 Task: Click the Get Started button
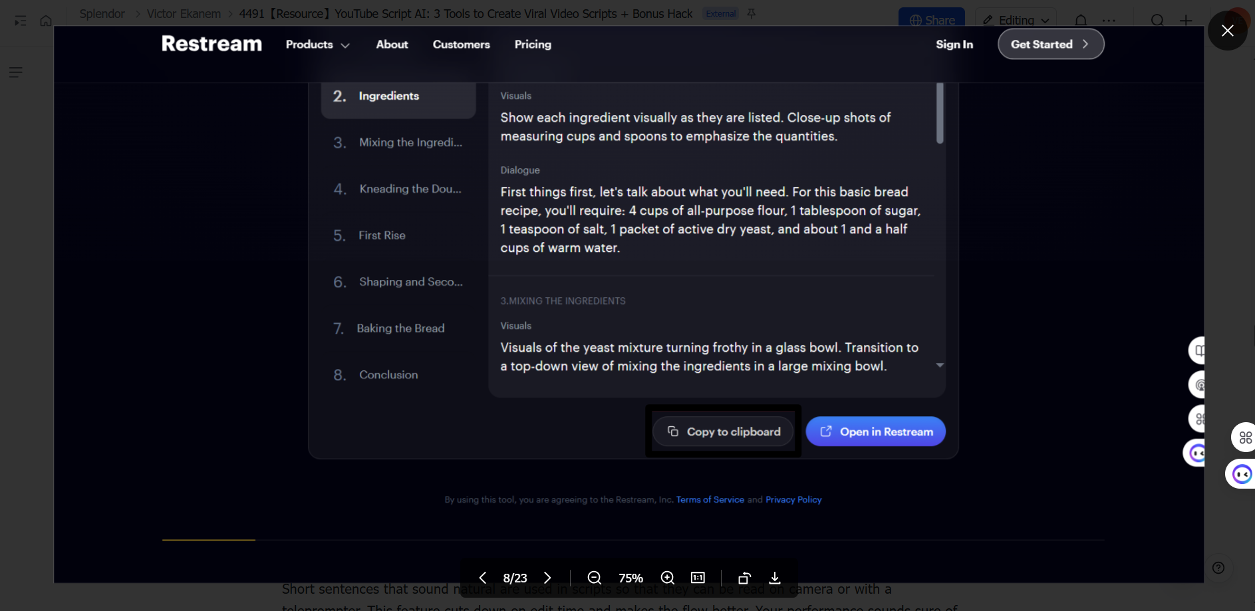(x=1051, y=45)
